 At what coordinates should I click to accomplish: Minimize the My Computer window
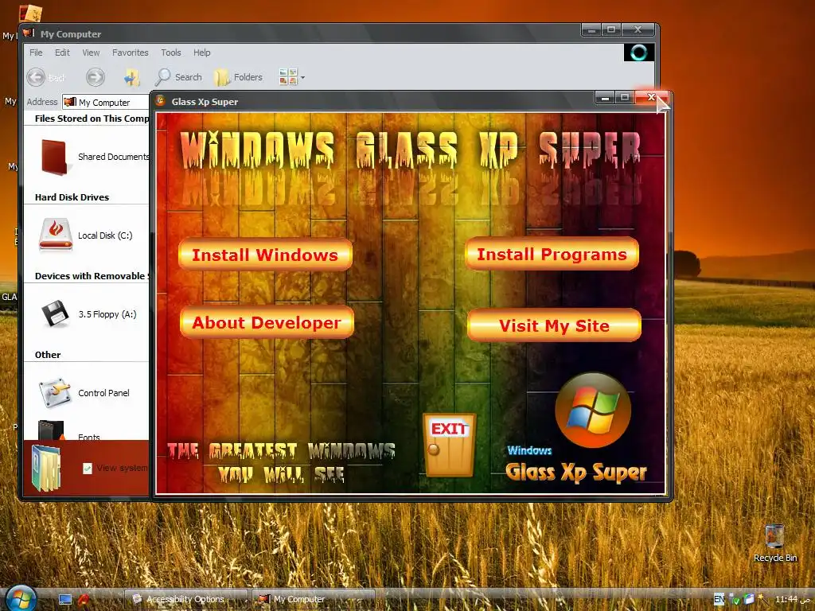[591, 30]
